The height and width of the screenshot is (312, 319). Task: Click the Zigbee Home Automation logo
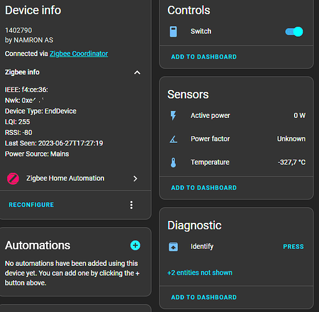tap(13, 178)
